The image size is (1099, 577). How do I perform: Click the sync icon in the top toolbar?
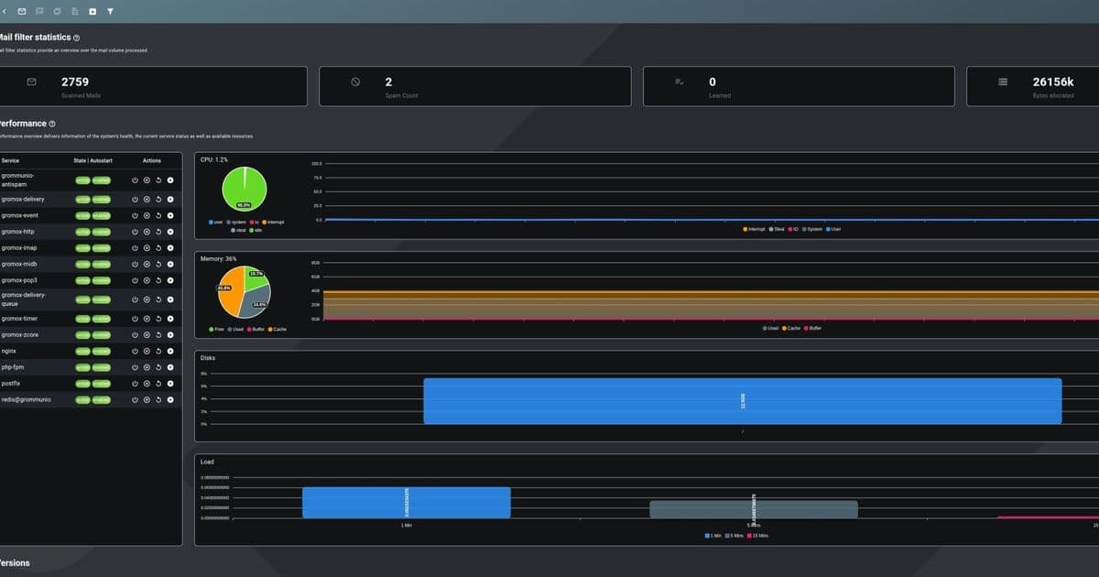(57, 12)
